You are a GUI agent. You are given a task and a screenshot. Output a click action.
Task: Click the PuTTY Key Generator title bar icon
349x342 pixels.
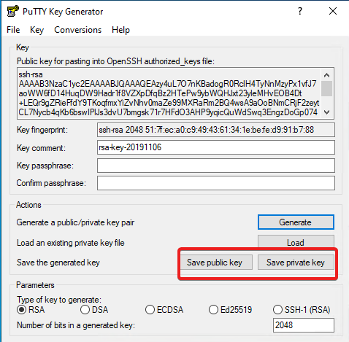tap(12, 11)
